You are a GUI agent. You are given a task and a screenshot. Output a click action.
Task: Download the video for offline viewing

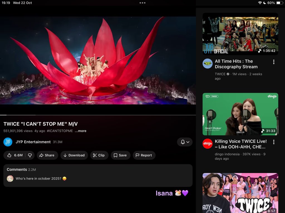pos(74,155)
